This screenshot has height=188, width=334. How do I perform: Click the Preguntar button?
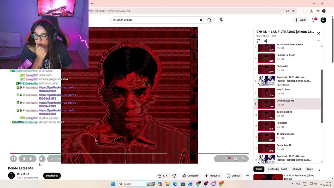(x=213, y=176)
